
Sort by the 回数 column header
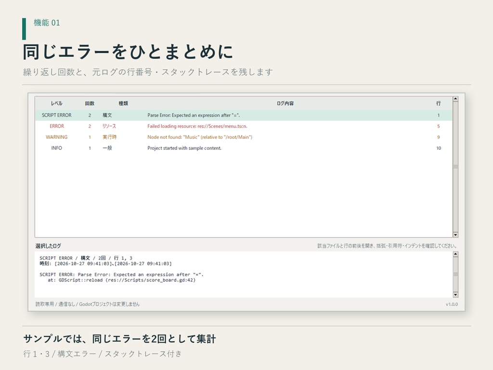click(90, 103)
